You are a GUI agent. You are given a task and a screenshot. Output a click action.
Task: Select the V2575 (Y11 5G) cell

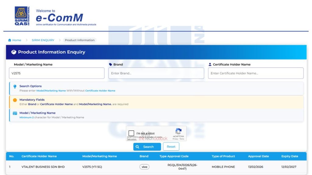pos(92,167)
